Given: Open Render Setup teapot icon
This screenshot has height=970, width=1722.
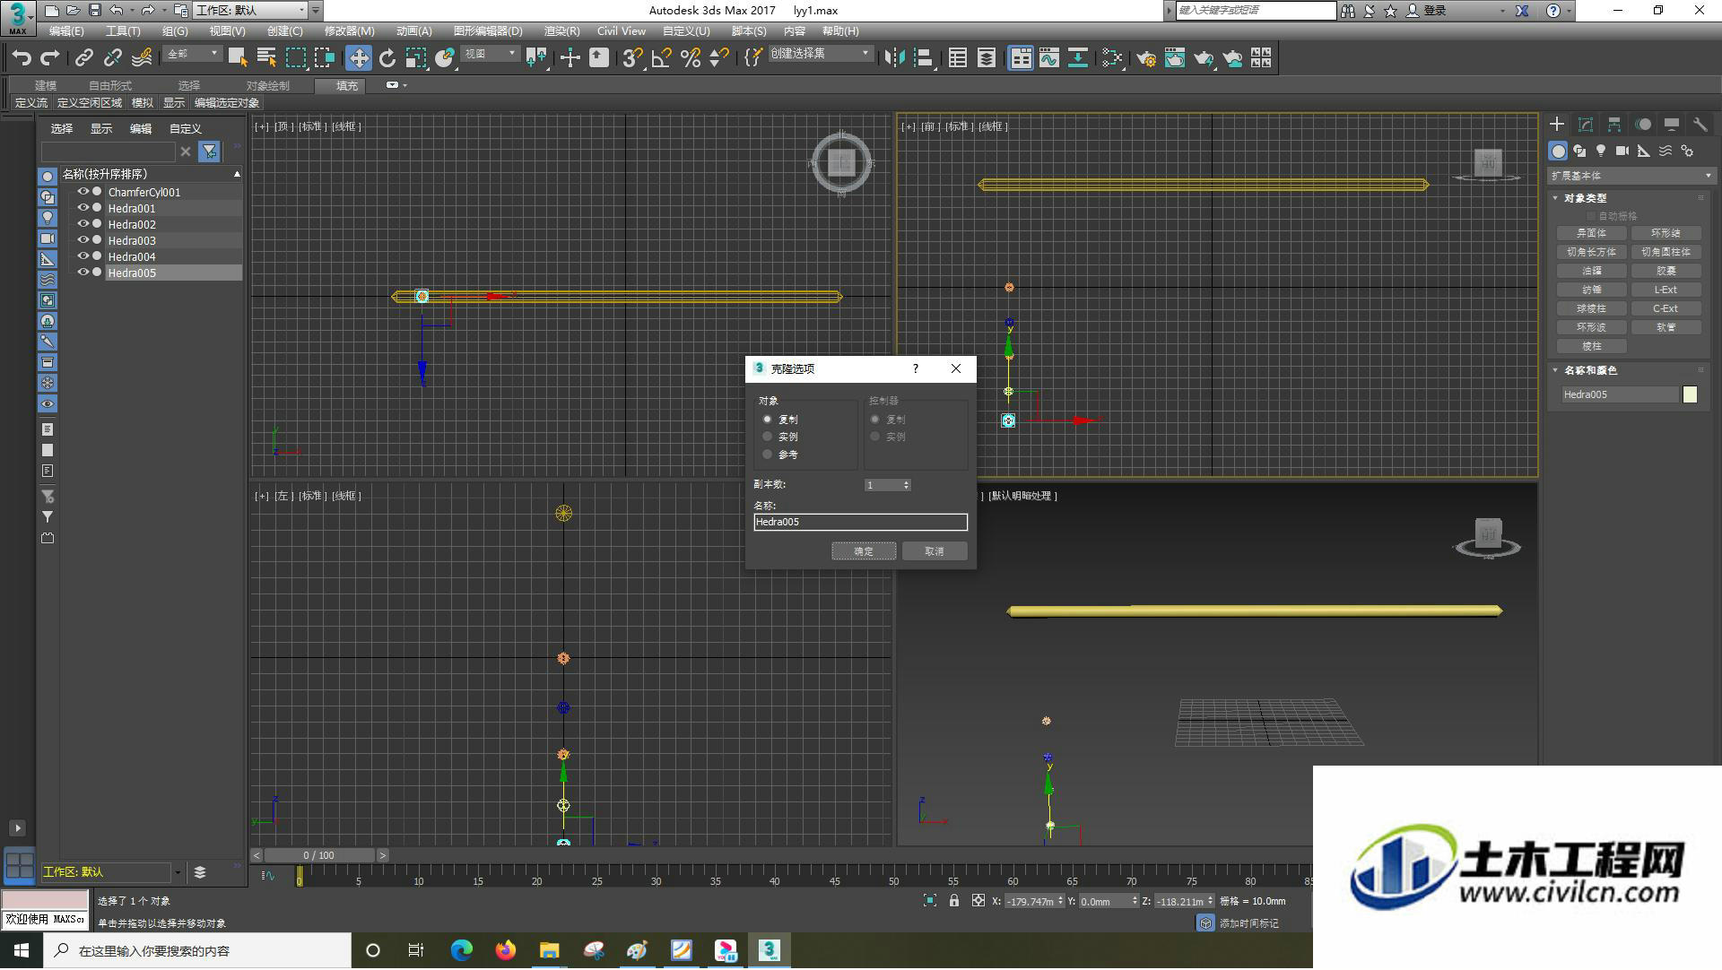Looking at the screenshot, I should (1146, 58).
